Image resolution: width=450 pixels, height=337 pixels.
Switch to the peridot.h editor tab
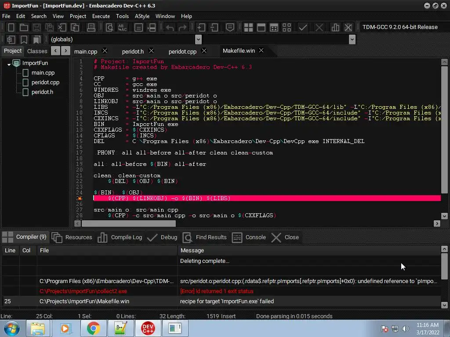[133, 52]
